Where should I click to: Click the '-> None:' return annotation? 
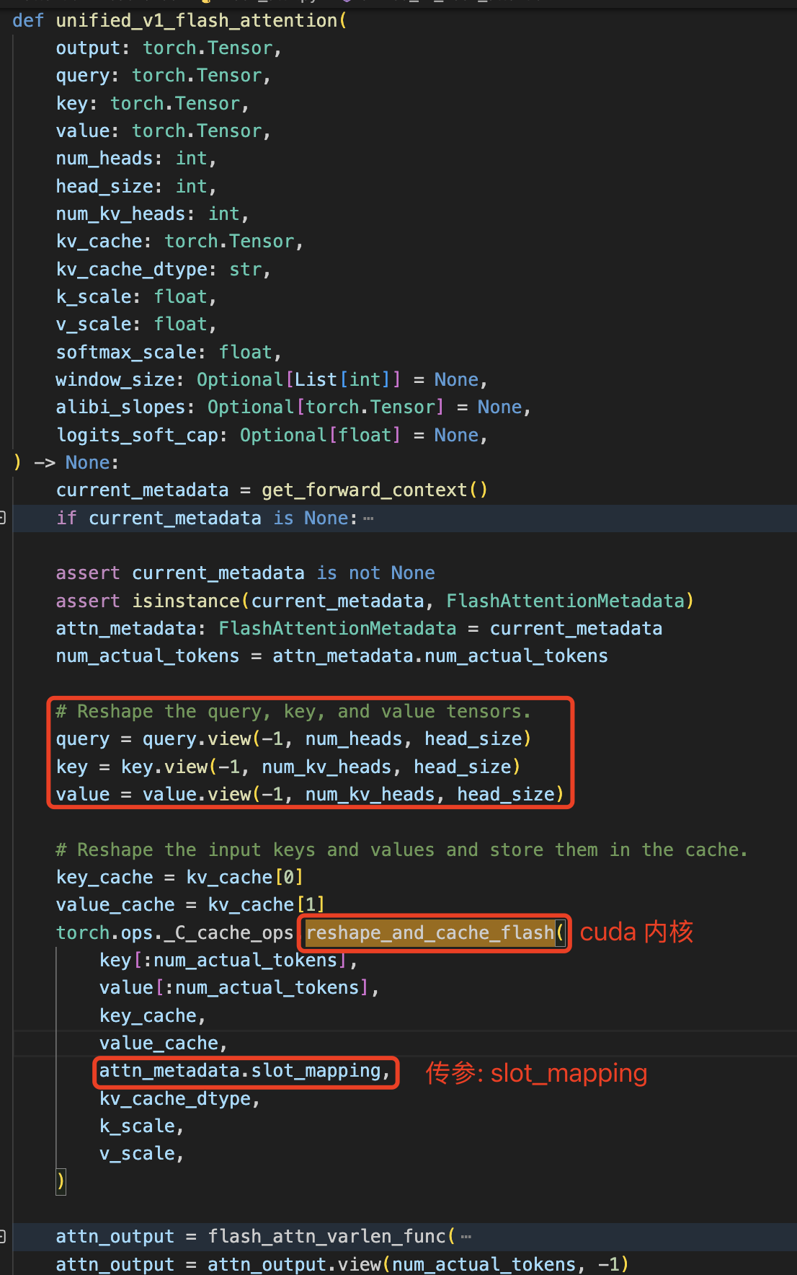click(x=76, y=463)
